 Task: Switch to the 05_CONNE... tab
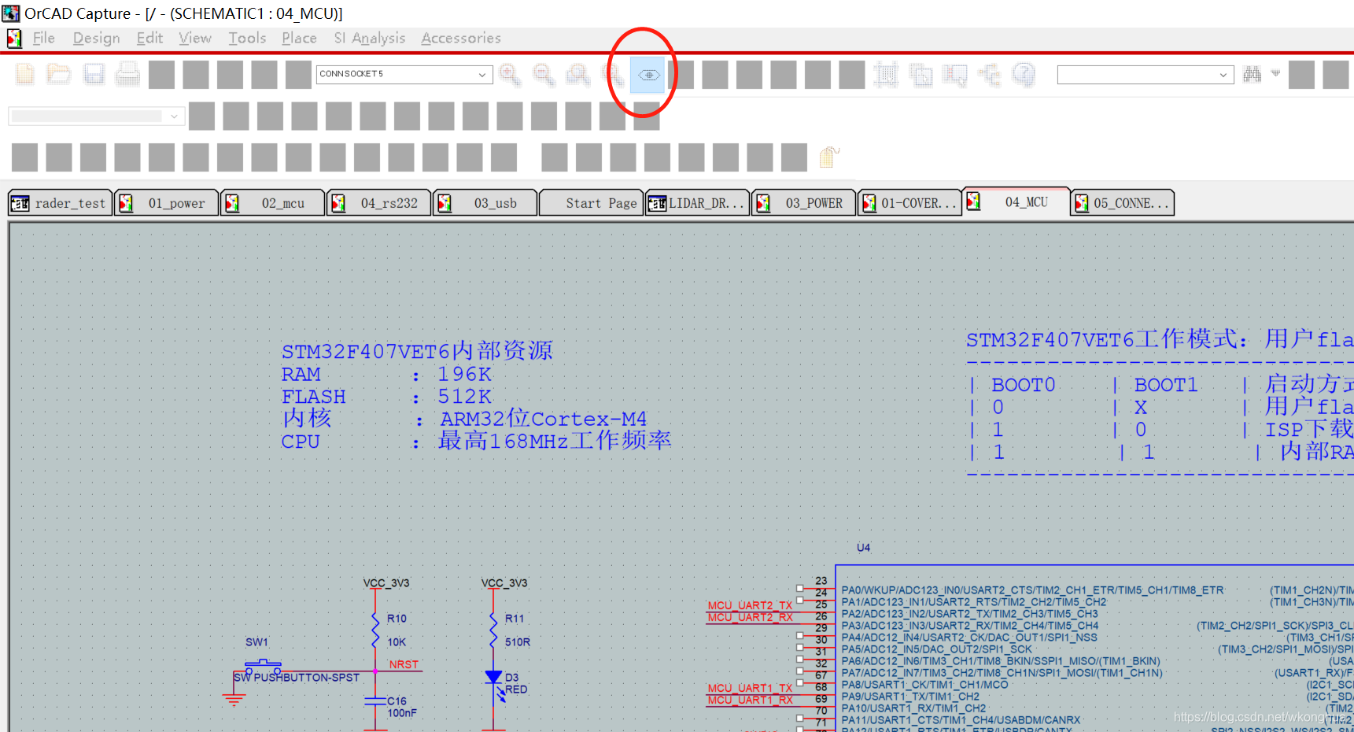(1123, 203)
